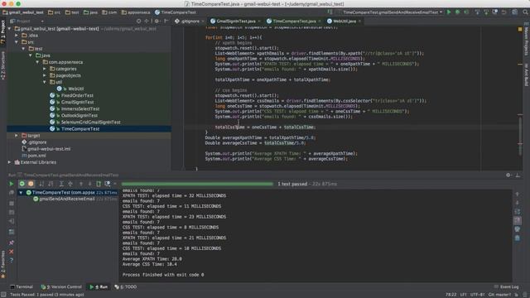
Task: Click previous failed test up arrow
Action: tap(81, 184)
